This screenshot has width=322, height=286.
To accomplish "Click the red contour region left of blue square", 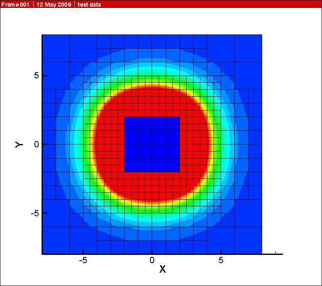I will 109,144.
